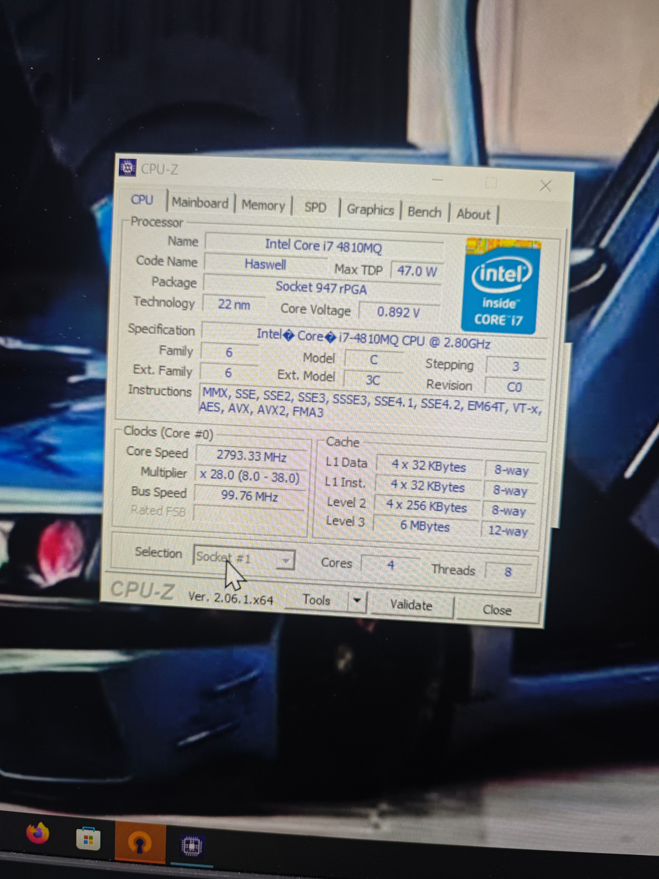The width and height of the screenshot is (659, 879).
Task: Click the 6 MBytes Level 3 value
Action: tap(425, 526)
